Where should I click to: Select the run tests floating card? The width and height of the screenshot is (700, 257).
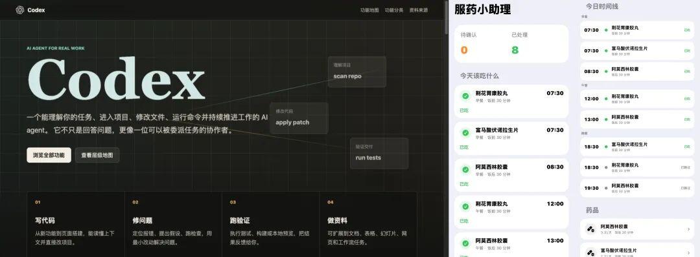[379, 154]
